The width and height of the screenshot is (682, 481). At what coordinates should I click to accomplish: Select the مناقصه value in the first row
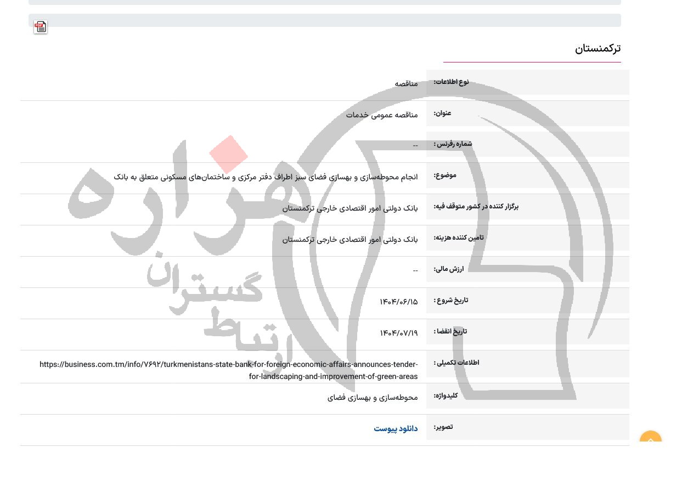(x=406, y=83)
